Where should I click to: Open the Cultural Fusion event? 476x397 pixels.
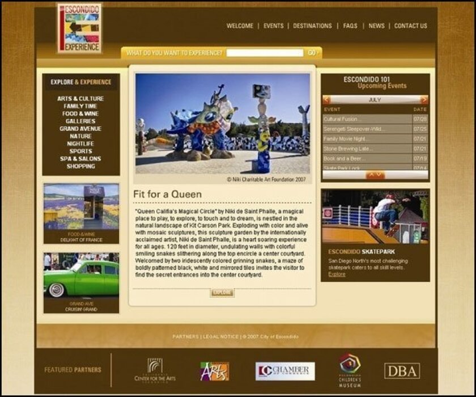point(367,119)
